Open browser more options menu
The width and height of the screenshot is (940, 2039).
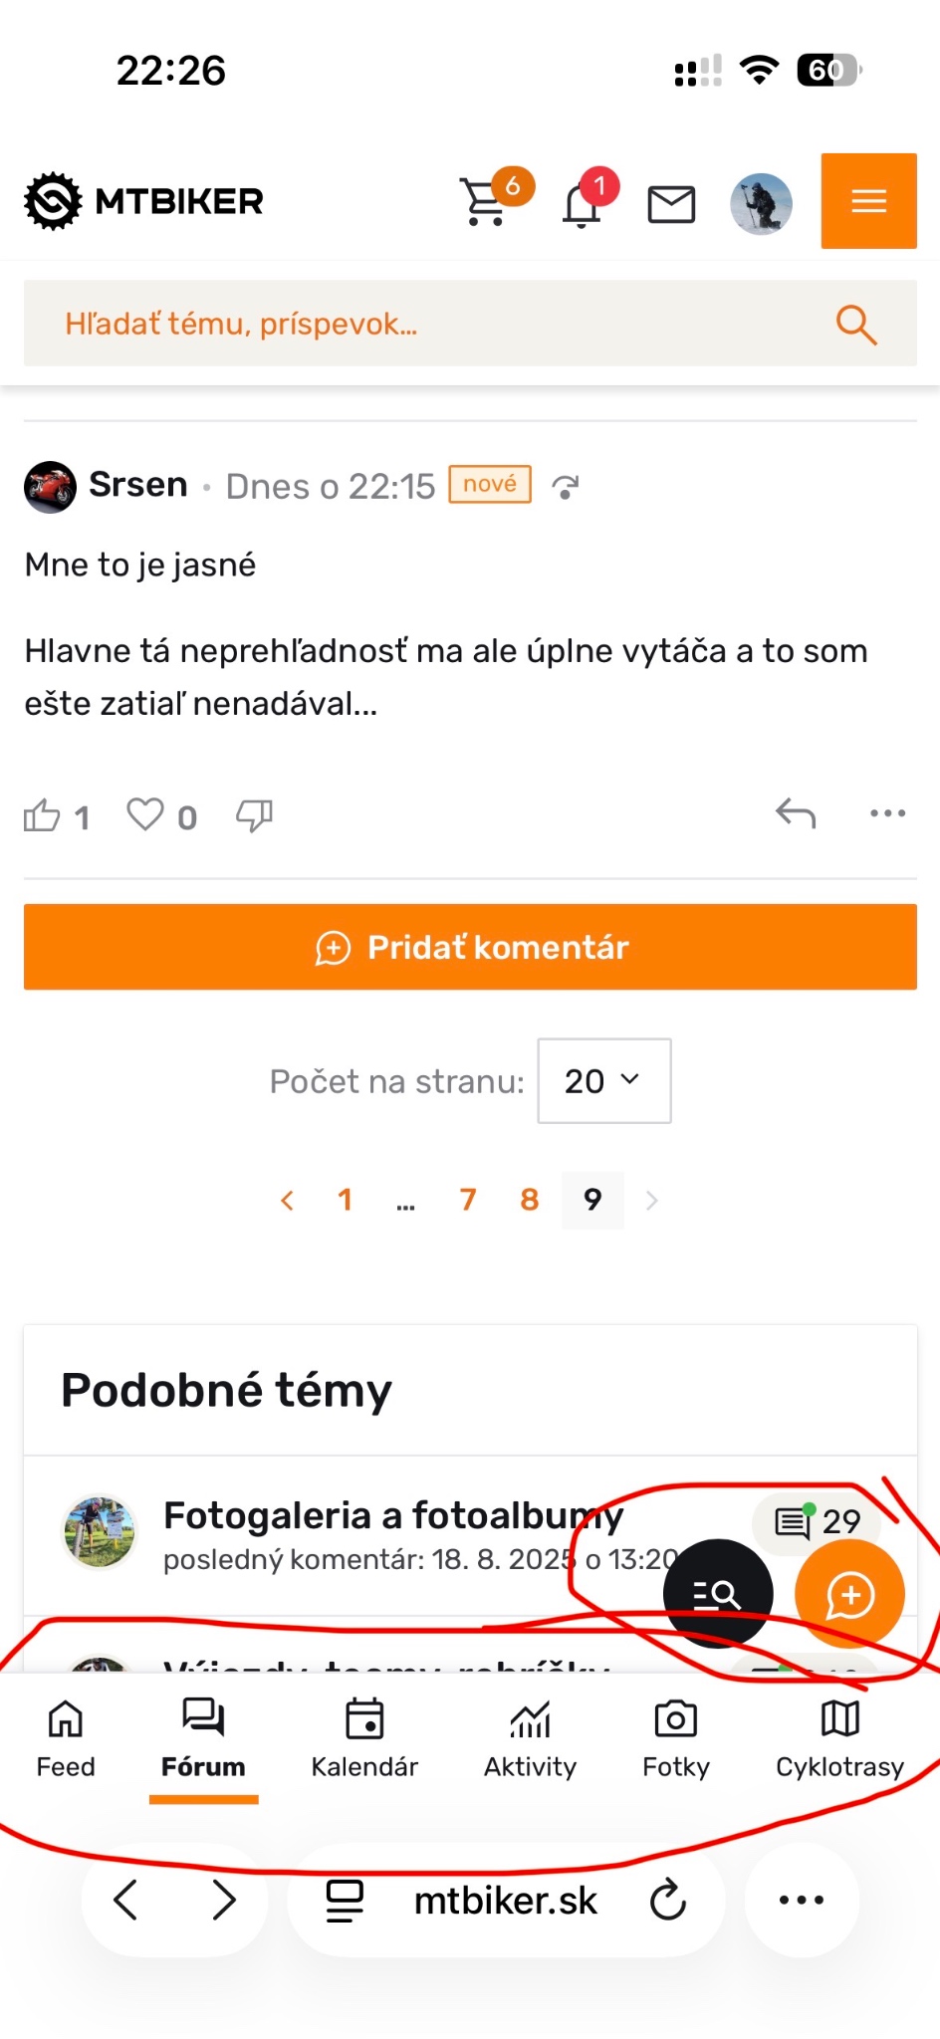click(802, 1901)
